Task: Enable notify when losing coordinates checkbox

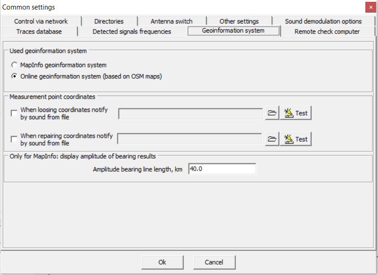Action: tap(14, 113)
